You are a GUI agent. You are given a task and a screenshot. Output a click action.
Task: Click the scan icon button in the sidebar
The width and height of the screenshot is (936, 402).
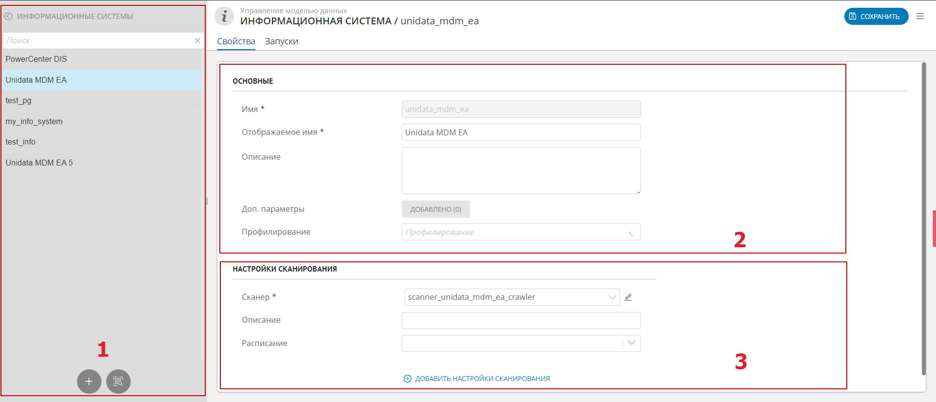(118, 381)
